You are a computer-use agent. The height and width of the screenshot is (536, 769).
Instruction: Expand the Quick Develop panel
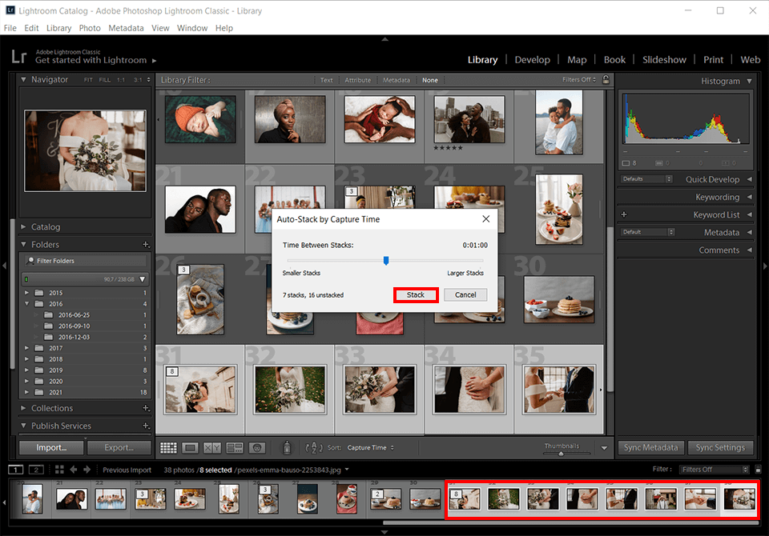point(750,179)
